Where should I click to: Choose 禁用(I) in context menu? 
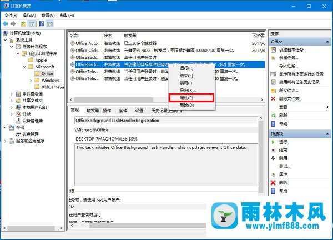tap(191, 83)
